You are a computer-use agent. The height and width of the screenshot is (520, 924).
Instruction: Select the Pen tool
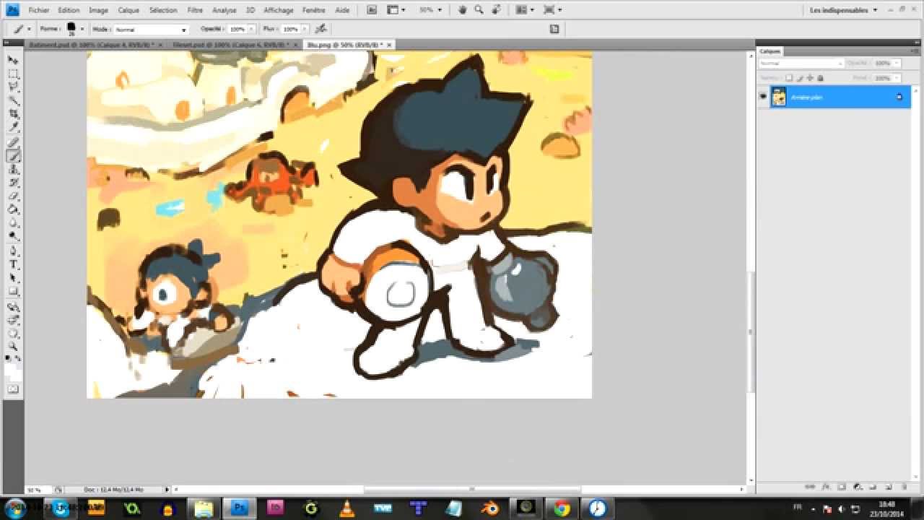(13, 252)
